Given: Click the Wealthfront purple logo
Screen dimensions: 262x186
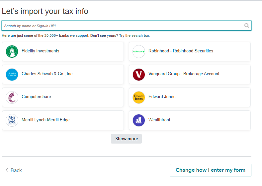Looking at the screenshot, I should point(139,120).
